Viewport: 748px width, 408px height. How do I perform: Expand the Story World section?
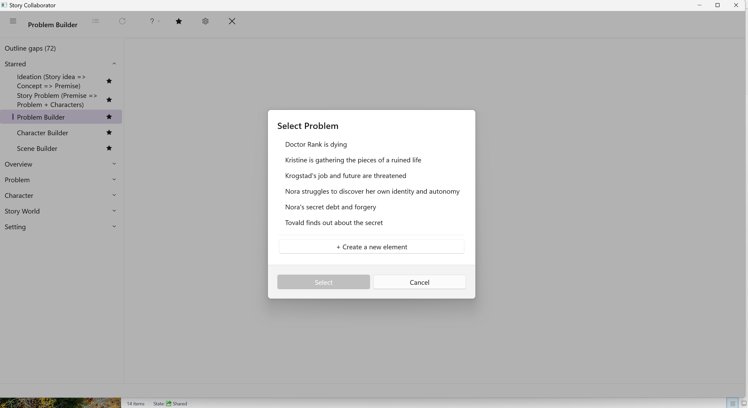tap(114, 211)
